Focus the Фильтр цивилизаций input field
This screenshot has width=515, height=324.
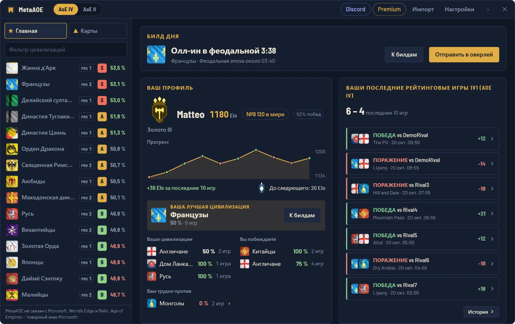tap(66, 50)
